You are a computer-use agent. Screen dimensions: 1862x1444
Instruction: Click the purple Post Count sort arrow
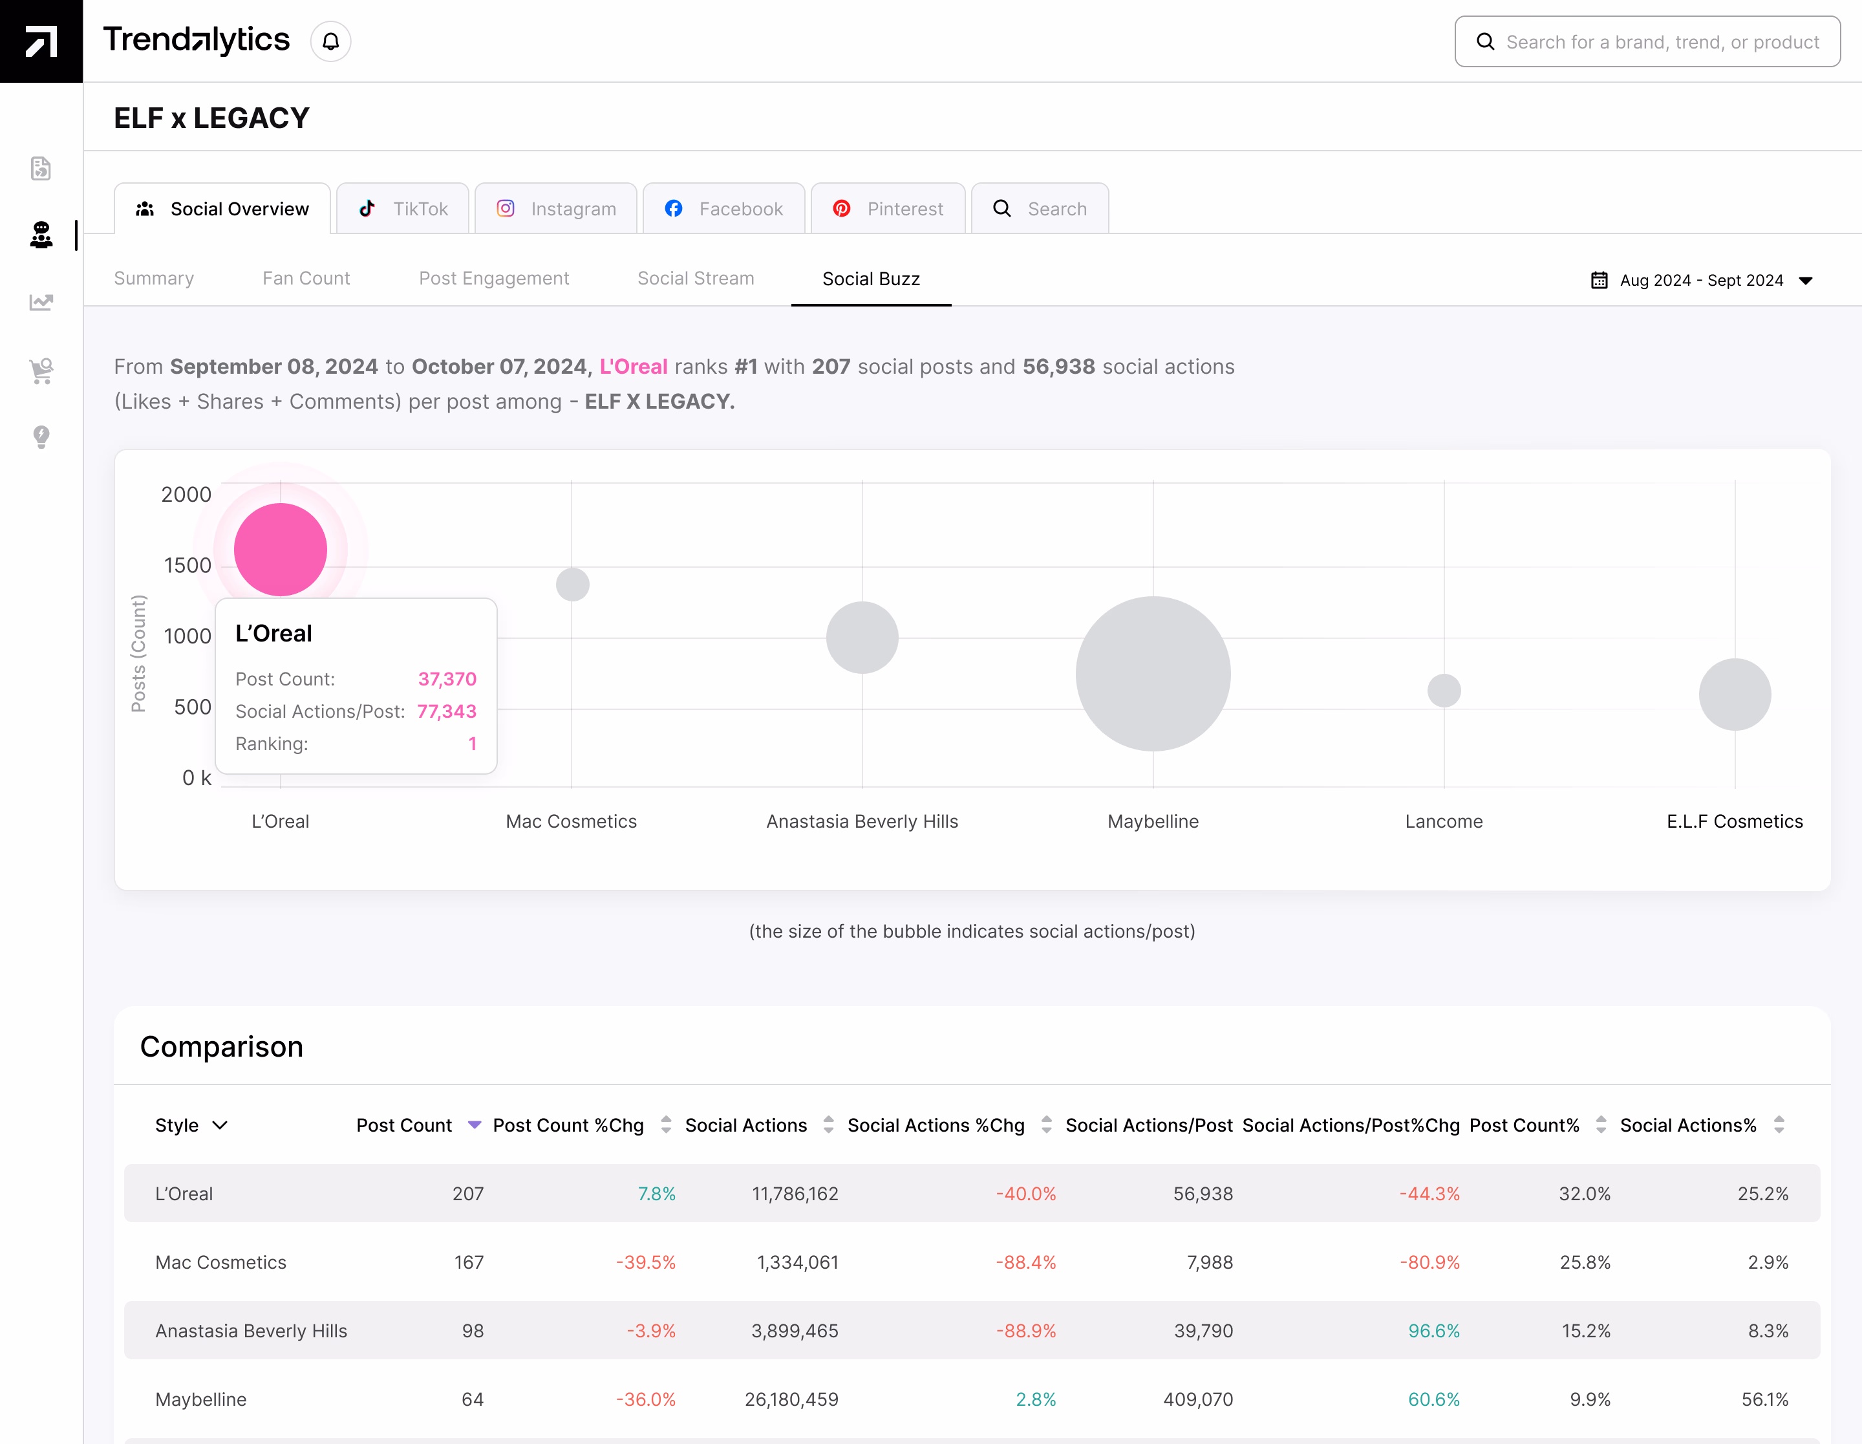click(x=475, y=1125)
